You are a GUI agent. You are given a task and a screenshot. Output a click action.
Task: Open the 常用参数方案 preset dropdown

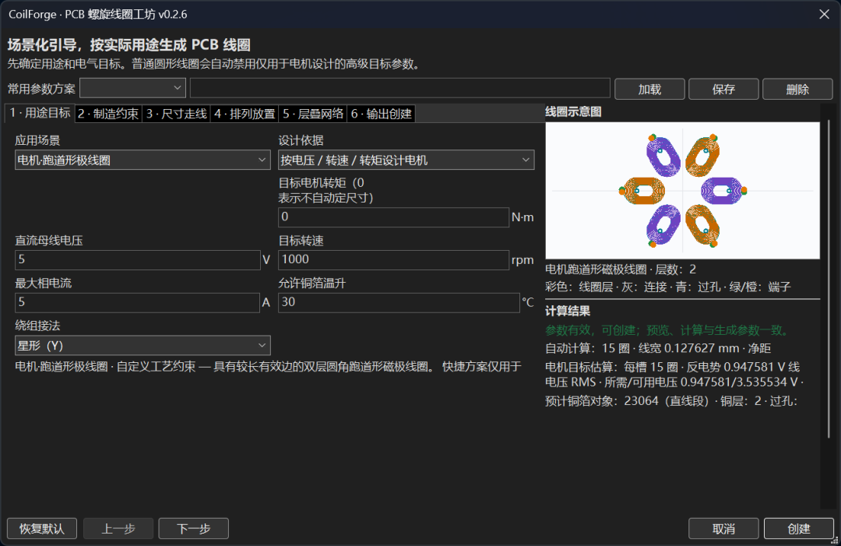coord(132,88)
